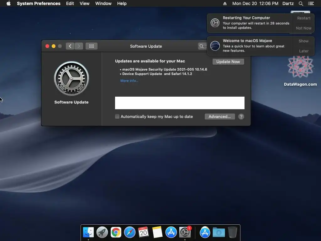The width and height of the screenshot is (321, 241).
Task: Click "Updates are available for your Mac" heading
Action: point(150,61)
